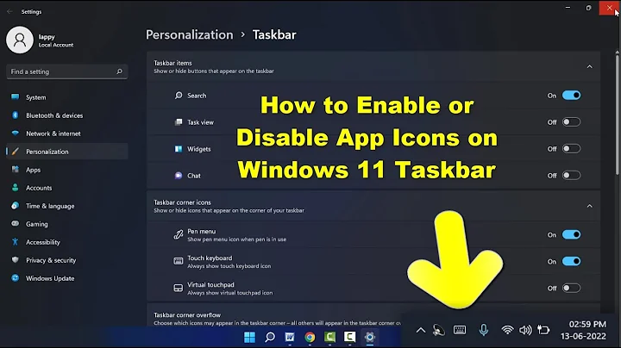Open Google Chrome from the taskbar
Screen dimensions: 621x348
tap(310, 337)
